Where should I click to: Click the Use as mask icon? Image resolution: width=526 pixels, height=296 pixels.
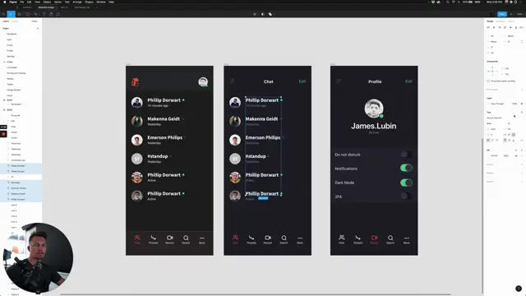click(263, 14)
